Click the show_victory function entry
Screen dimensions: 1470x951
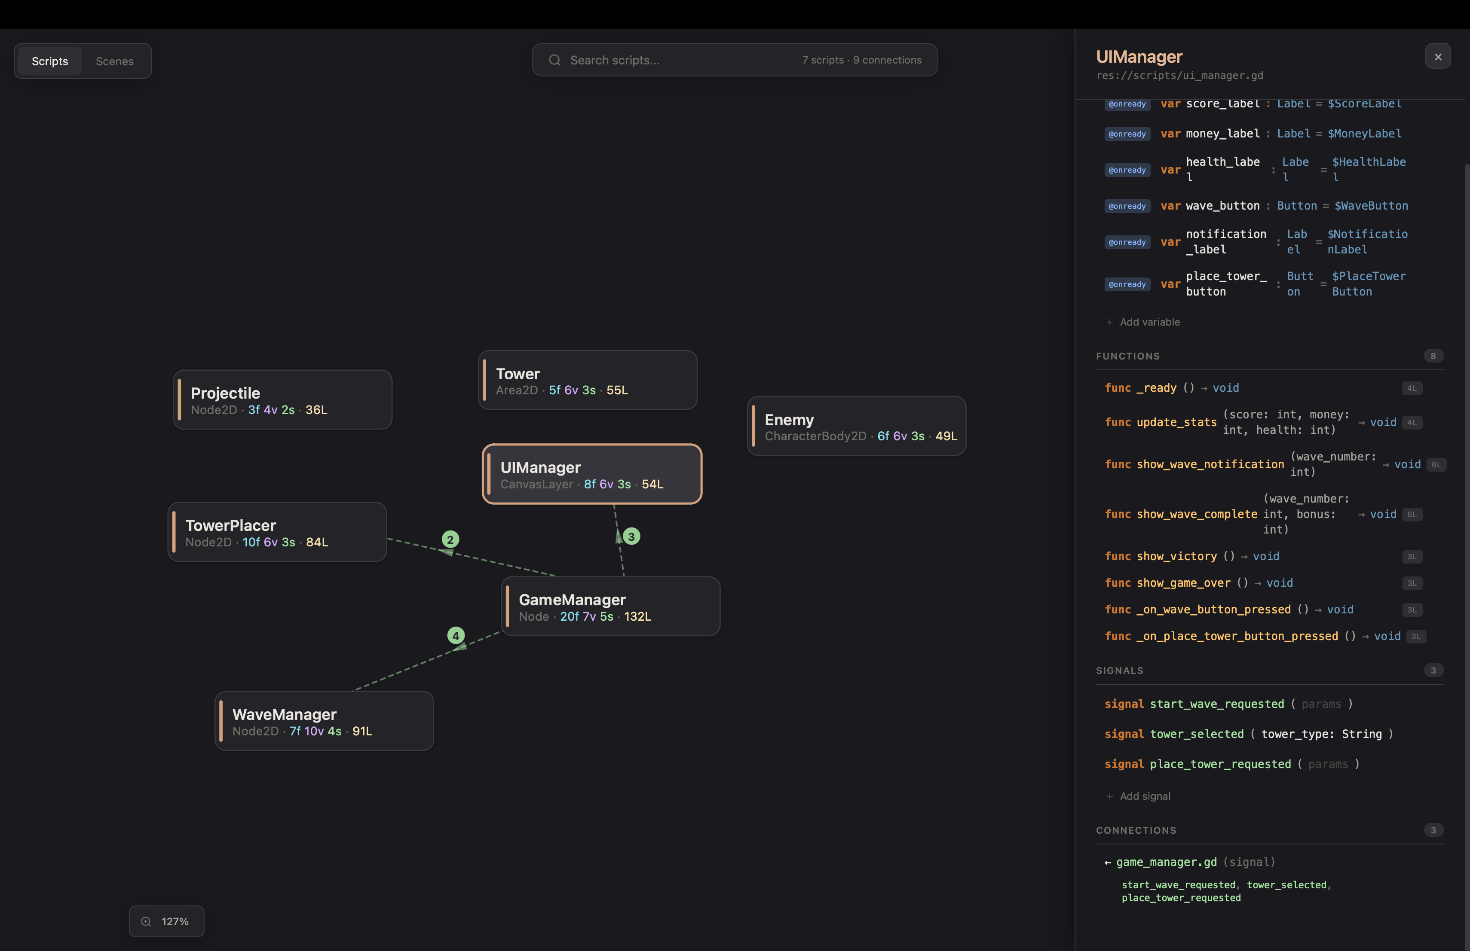pyautogui.click(x=1176, y=557)
